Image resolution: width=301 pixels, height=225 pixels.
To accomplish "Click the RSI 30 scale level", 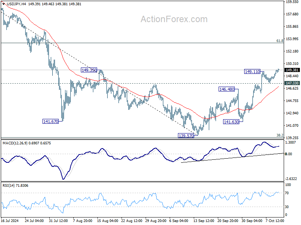I will pos(287,207).
